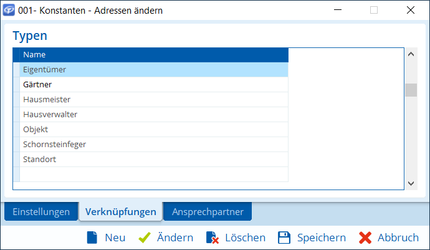The width and height of the screenshot is (430, 250).
Task: Click the red Abbruch X icon
Action: (366, 238)
